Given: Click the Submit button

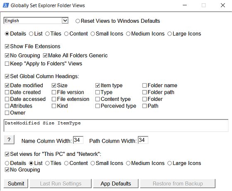Looking at the screenshot, I should pos(16,184).
